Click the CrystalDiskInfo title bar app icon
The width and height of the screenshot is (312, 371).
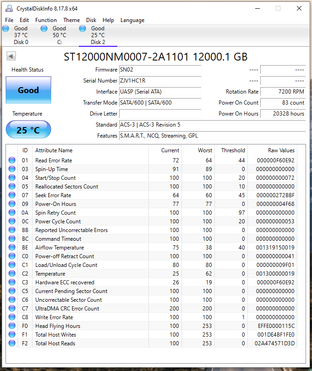9,8
